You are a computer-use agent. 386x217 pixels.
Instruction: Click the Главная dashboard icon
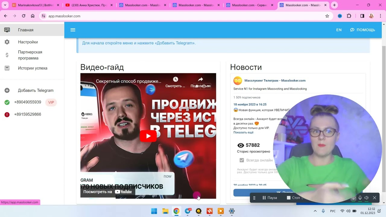point(7,30)
